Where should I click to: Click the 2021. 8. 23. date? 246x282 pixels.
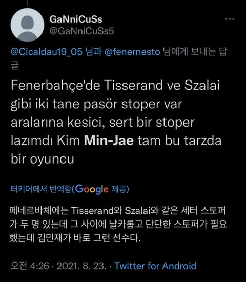pyautogui.click(x=81, y=266)
